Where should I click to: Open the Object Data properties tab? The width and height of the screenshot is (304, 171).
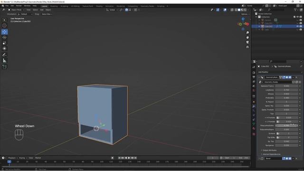(254, 124)
